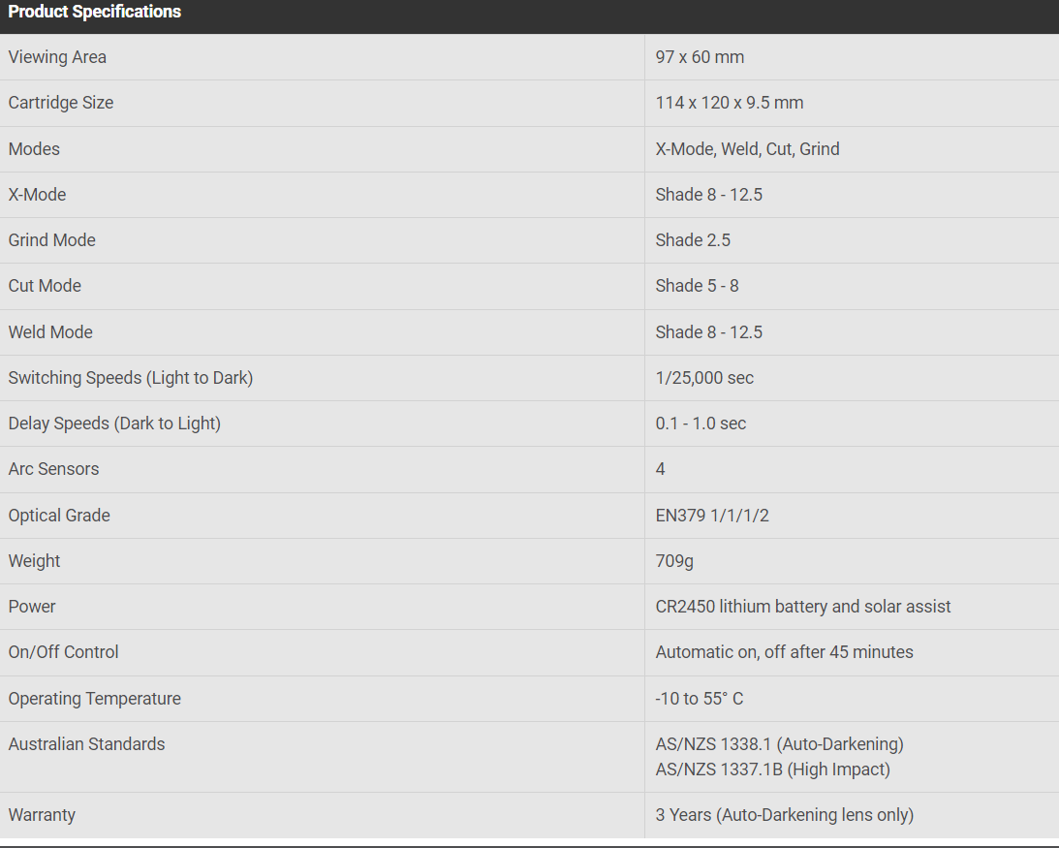The width and height of the screenshot is (1059, 848).
Task: Click the 1/25,000 sec value
Action: 703,378
